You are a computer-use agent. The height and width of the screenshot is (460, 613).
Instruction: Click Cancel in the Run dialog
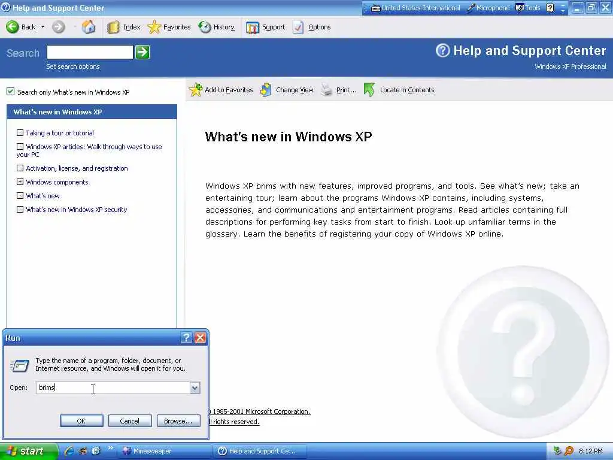(130, 421)
